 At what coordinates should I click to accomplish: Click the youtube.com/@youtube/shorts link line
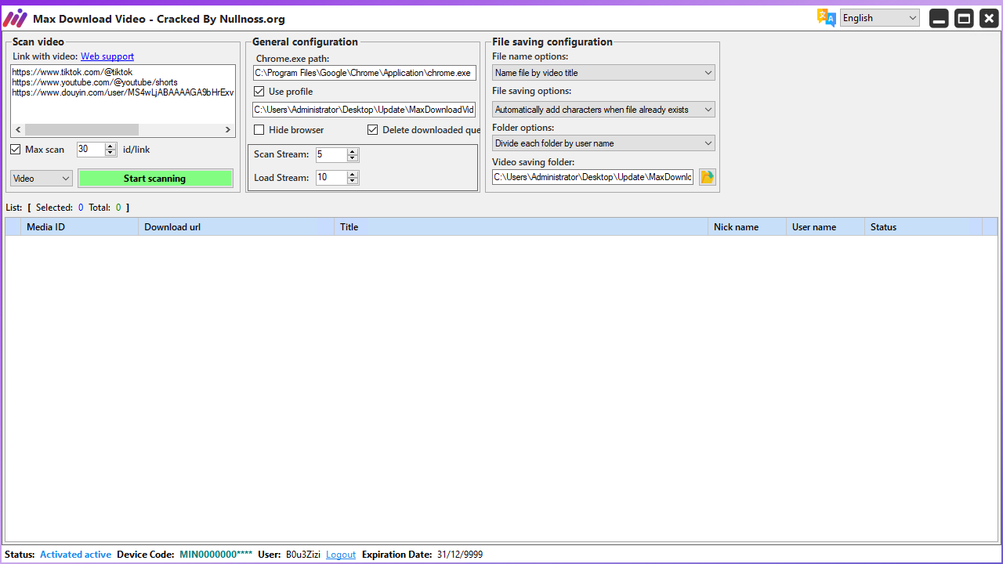[95, 82]
